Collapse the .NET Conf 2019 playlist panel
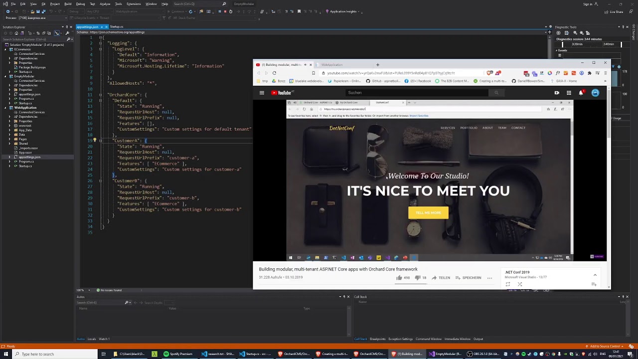Viewport: 638px width, 359px height. click(x=595, y=275)
